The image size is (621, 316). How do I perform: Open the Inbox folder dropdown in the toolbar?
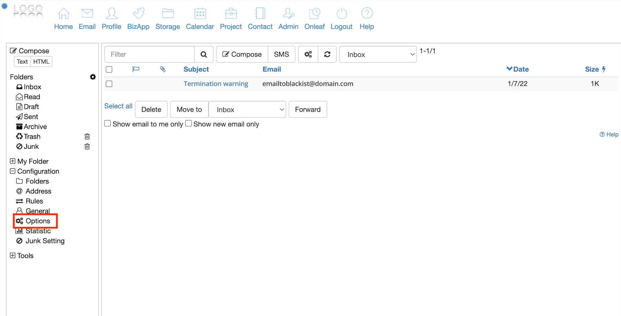378,55
